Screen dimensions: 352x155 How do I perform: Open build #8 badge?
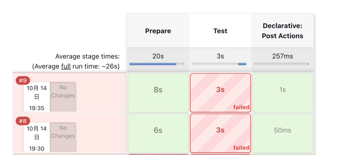23,121
